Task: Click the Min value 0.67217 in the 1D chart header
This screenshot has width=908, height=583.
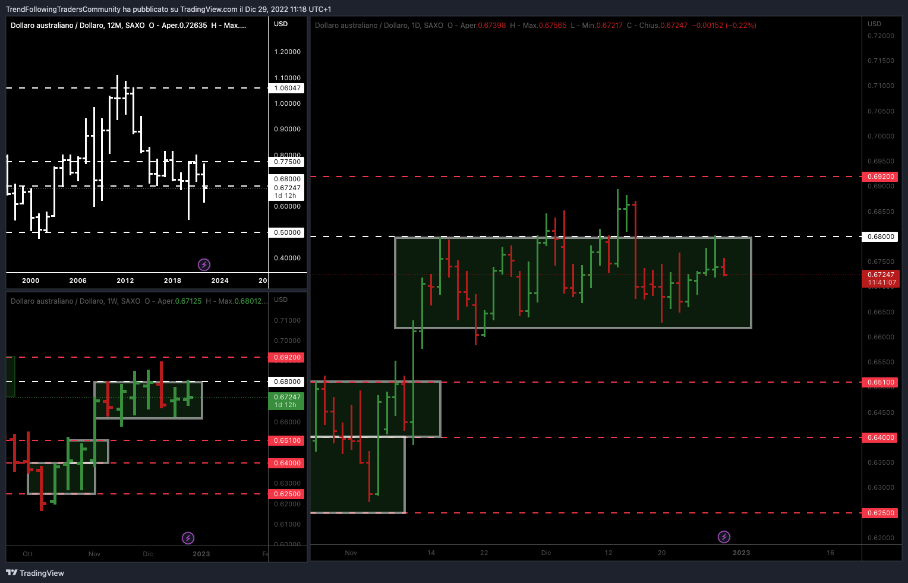Action: (x=610, y=26)
